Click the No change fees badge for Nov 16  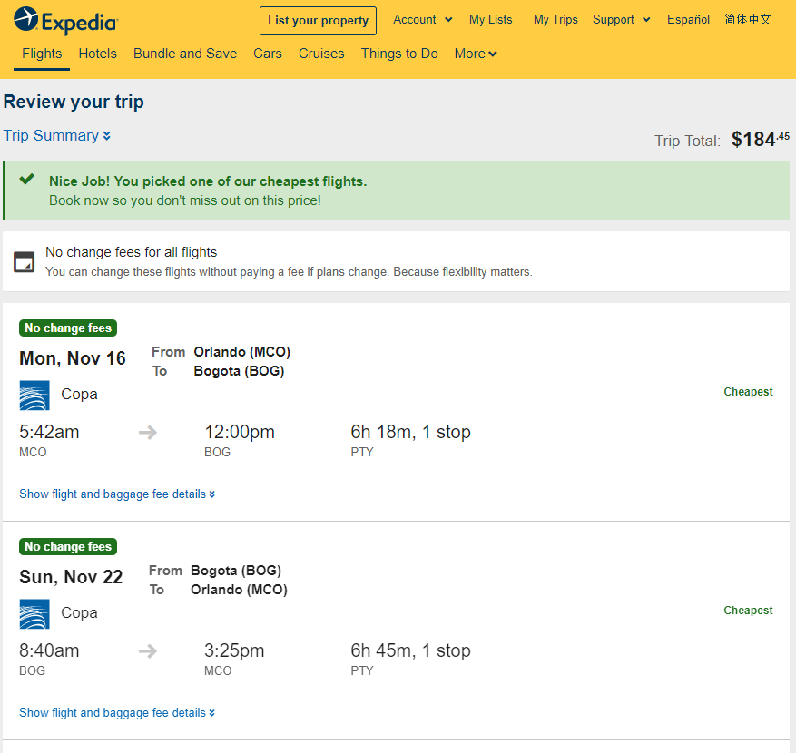tap(68, 328)
